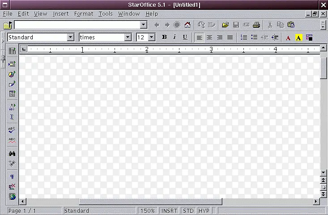Paste from clipboard icon
Screen dimensions: 328x215
(291, 25)
